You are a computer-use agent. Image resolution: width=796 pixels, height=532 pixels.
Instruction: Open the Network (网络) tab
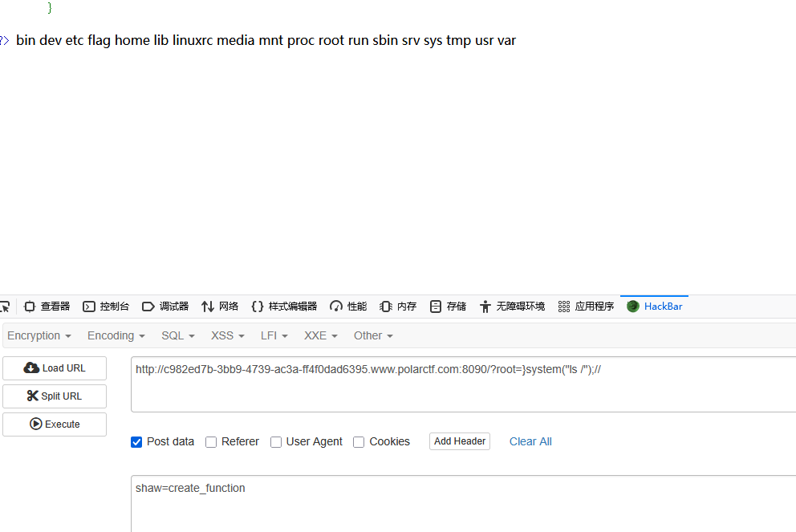(219, 306)
